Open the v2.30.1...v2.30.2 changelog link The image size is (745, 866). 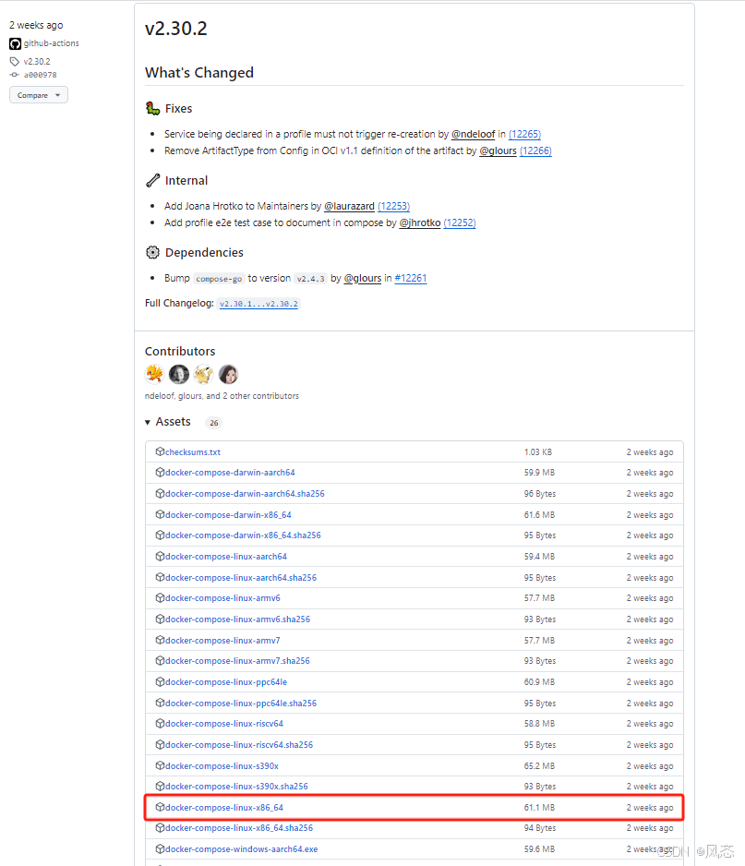(x=259, y=304)
